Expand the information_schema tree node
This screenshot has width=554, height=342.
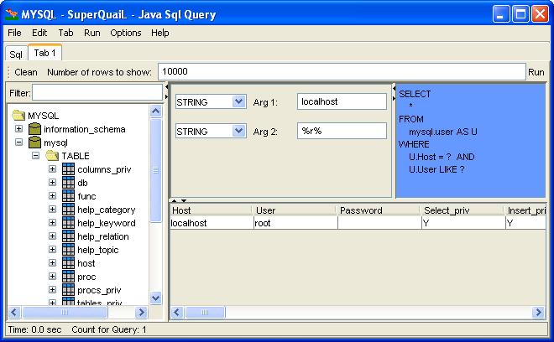point(19,129)
